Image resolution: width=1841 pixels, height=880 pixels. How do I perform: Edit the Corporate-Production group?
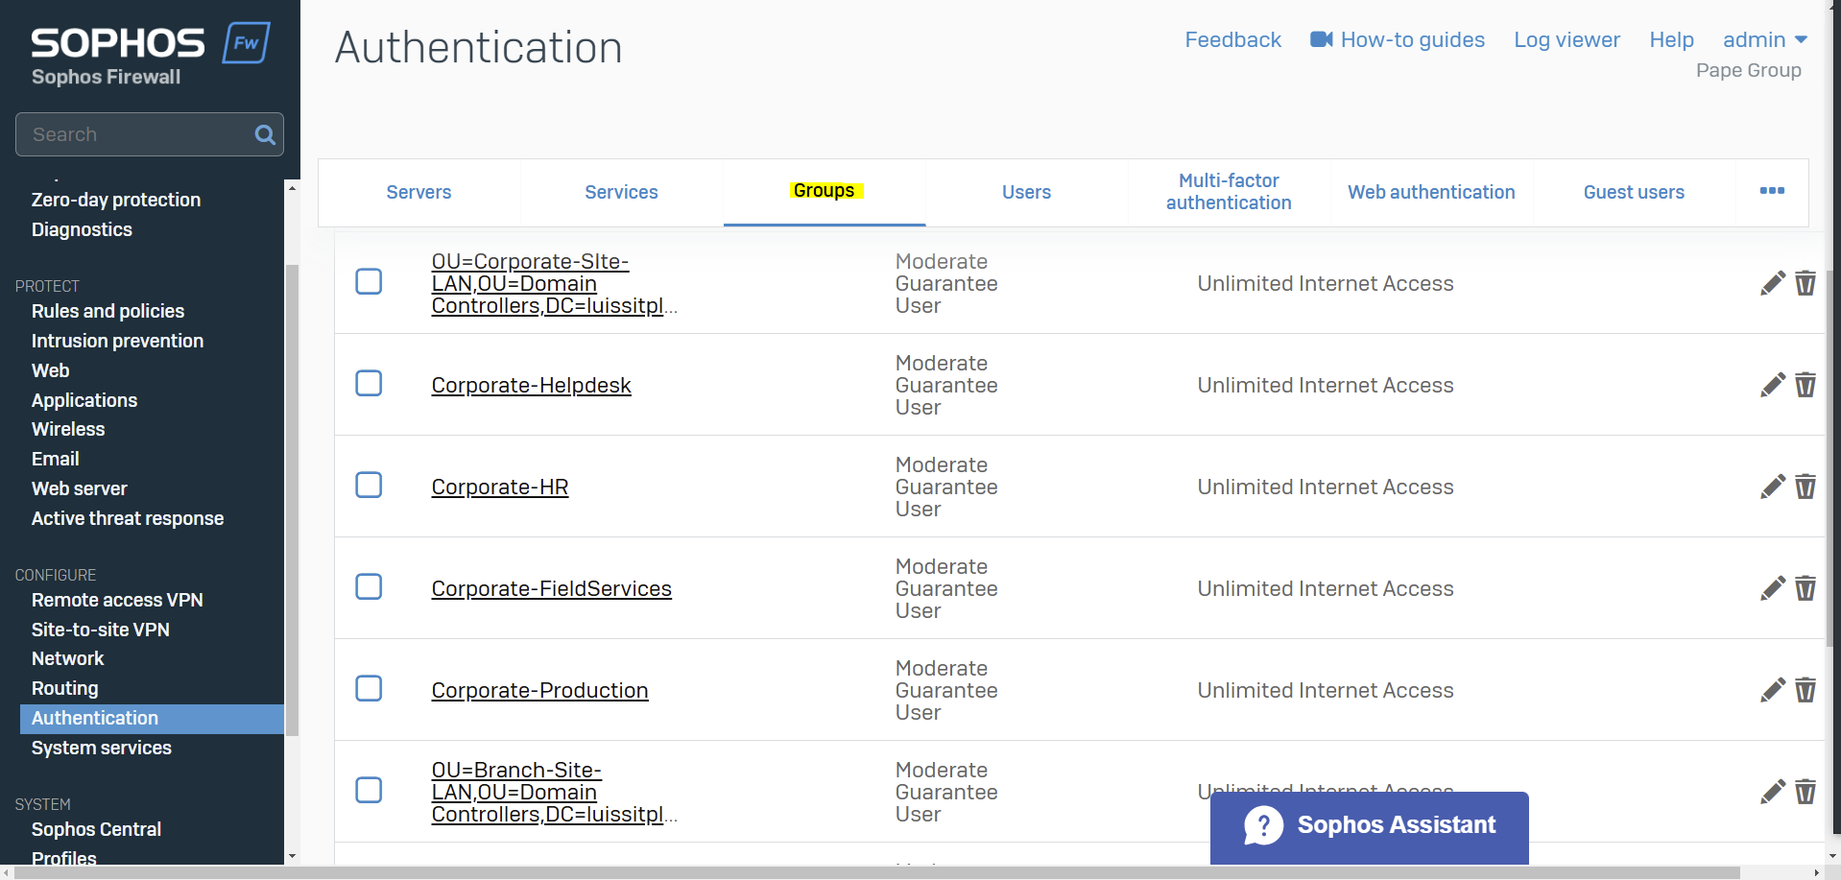tap(1773, 690)
